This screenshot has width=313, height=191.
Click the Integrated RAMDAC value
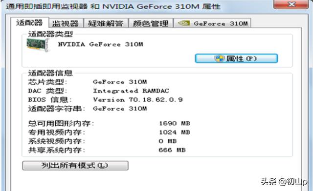click(131, 91)
